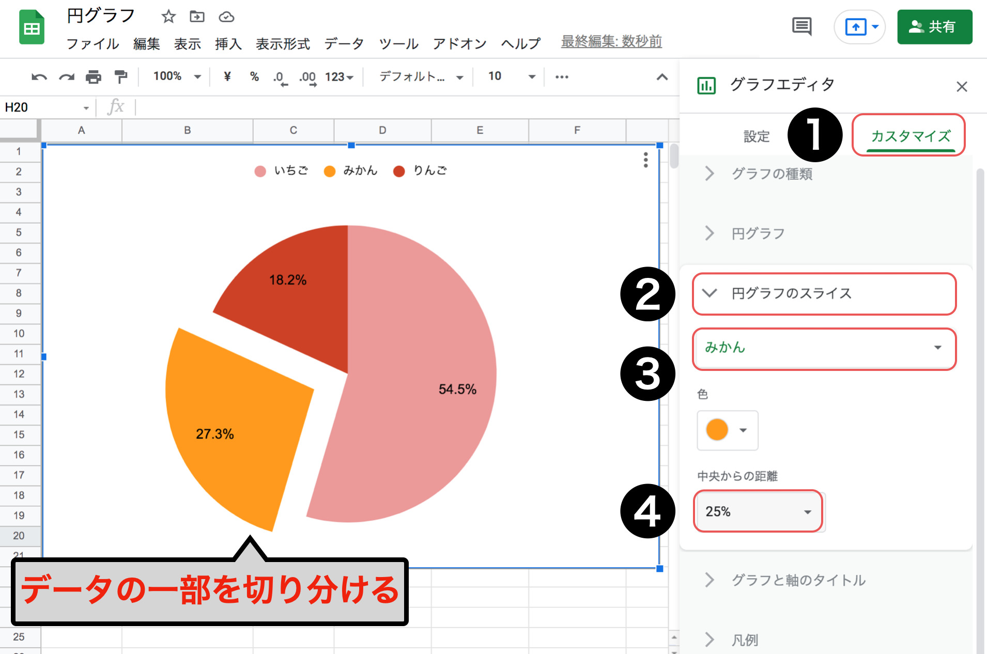Click the green 共有 button
987x654 pixels.
[x=934, y=26]
